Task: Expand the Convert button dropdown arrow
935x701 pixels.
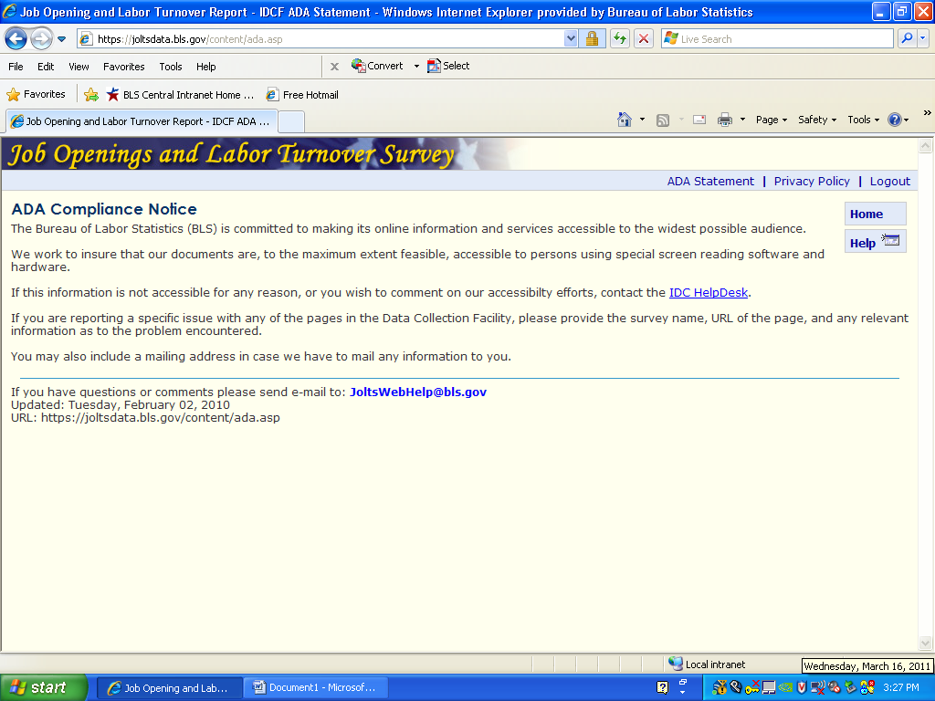Action: (x=416, y=66)
